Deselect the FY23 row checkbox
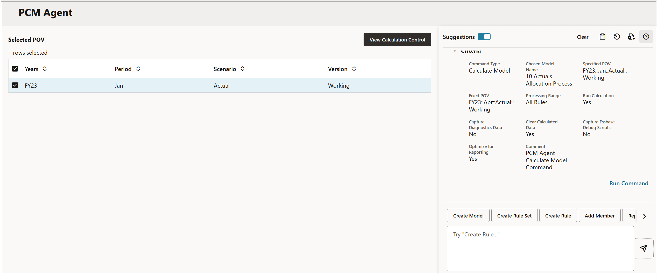Screen dimensions: 658x274 (15, 85)
